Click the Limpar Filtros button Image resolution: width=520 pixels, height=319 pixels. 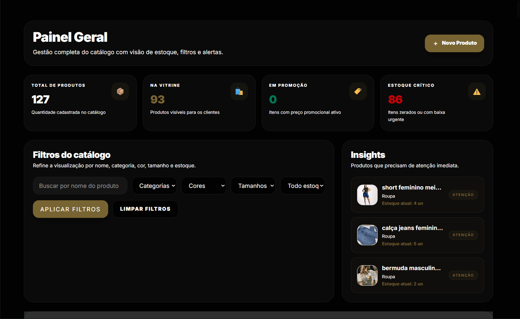tap(145, 209)
